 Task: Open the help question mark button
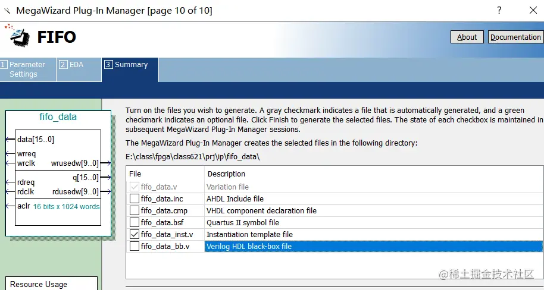click(x=499, y=10)
